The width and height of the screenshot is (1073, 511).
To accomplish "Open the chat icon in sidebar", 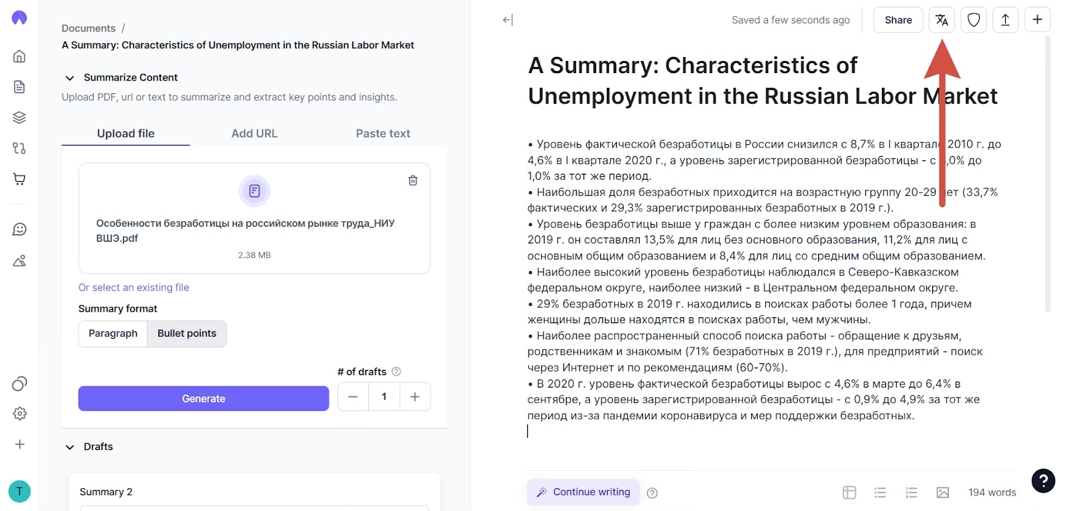I will 19,229.
